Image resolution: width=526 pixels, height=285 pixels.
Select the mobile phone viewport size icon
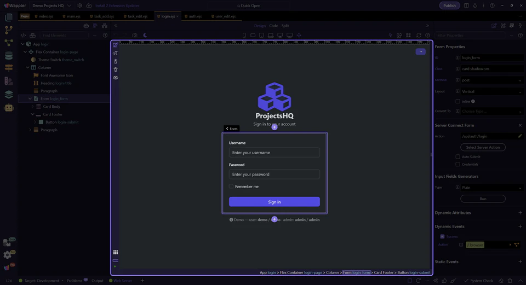point(244,35)
